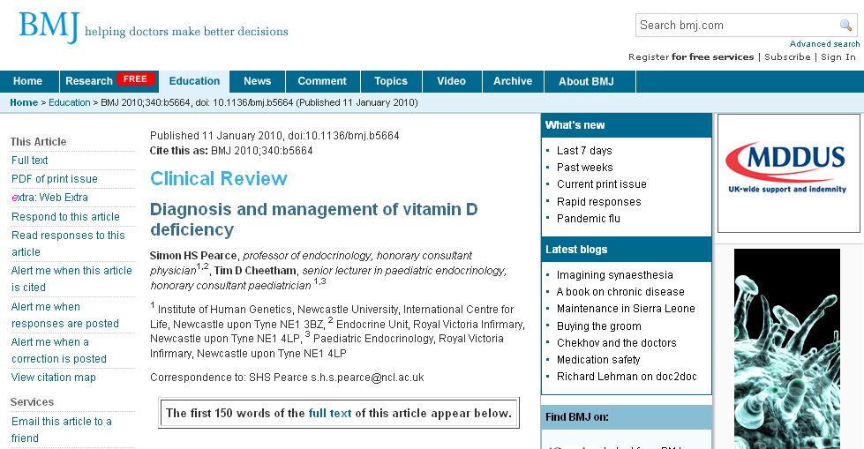Screen dimensions: 864x449
Task: Open the Imagining synaesthesia blog post
Action: point(614,275)
